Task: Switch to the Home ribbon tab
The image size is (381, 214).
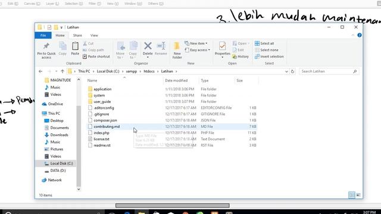Action: (60, 36)
